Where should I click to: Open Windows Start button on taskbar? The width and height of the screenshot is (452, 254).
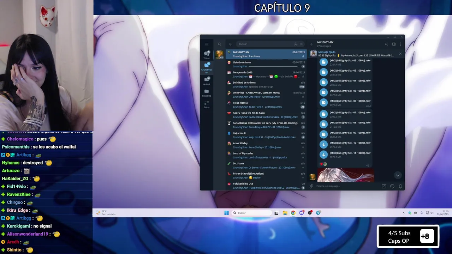click(226, 213)
